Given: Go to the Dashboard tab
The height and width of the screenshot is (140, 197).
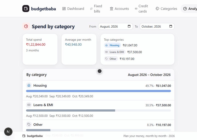Looking at the screenshot, I should pyautogui.click(x=73, y=9).
